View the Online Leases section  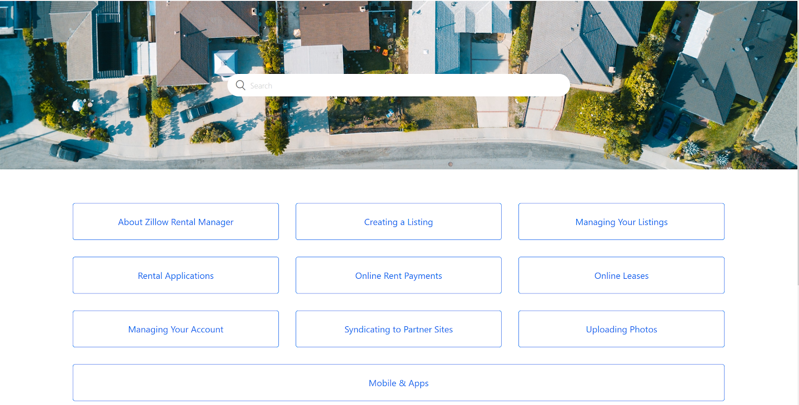tap(622, 276)
